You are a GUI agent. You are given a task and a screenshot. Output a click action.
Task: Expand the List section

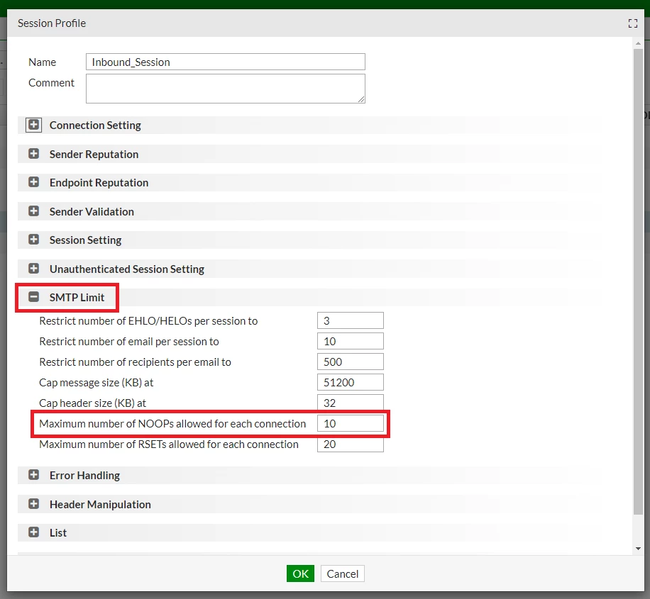(33, 532)
